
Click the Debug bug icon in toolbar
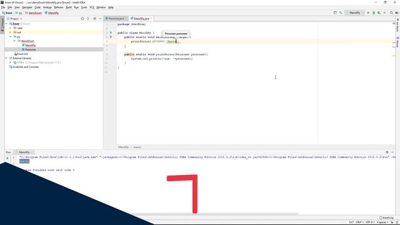[x=374, y=12]
